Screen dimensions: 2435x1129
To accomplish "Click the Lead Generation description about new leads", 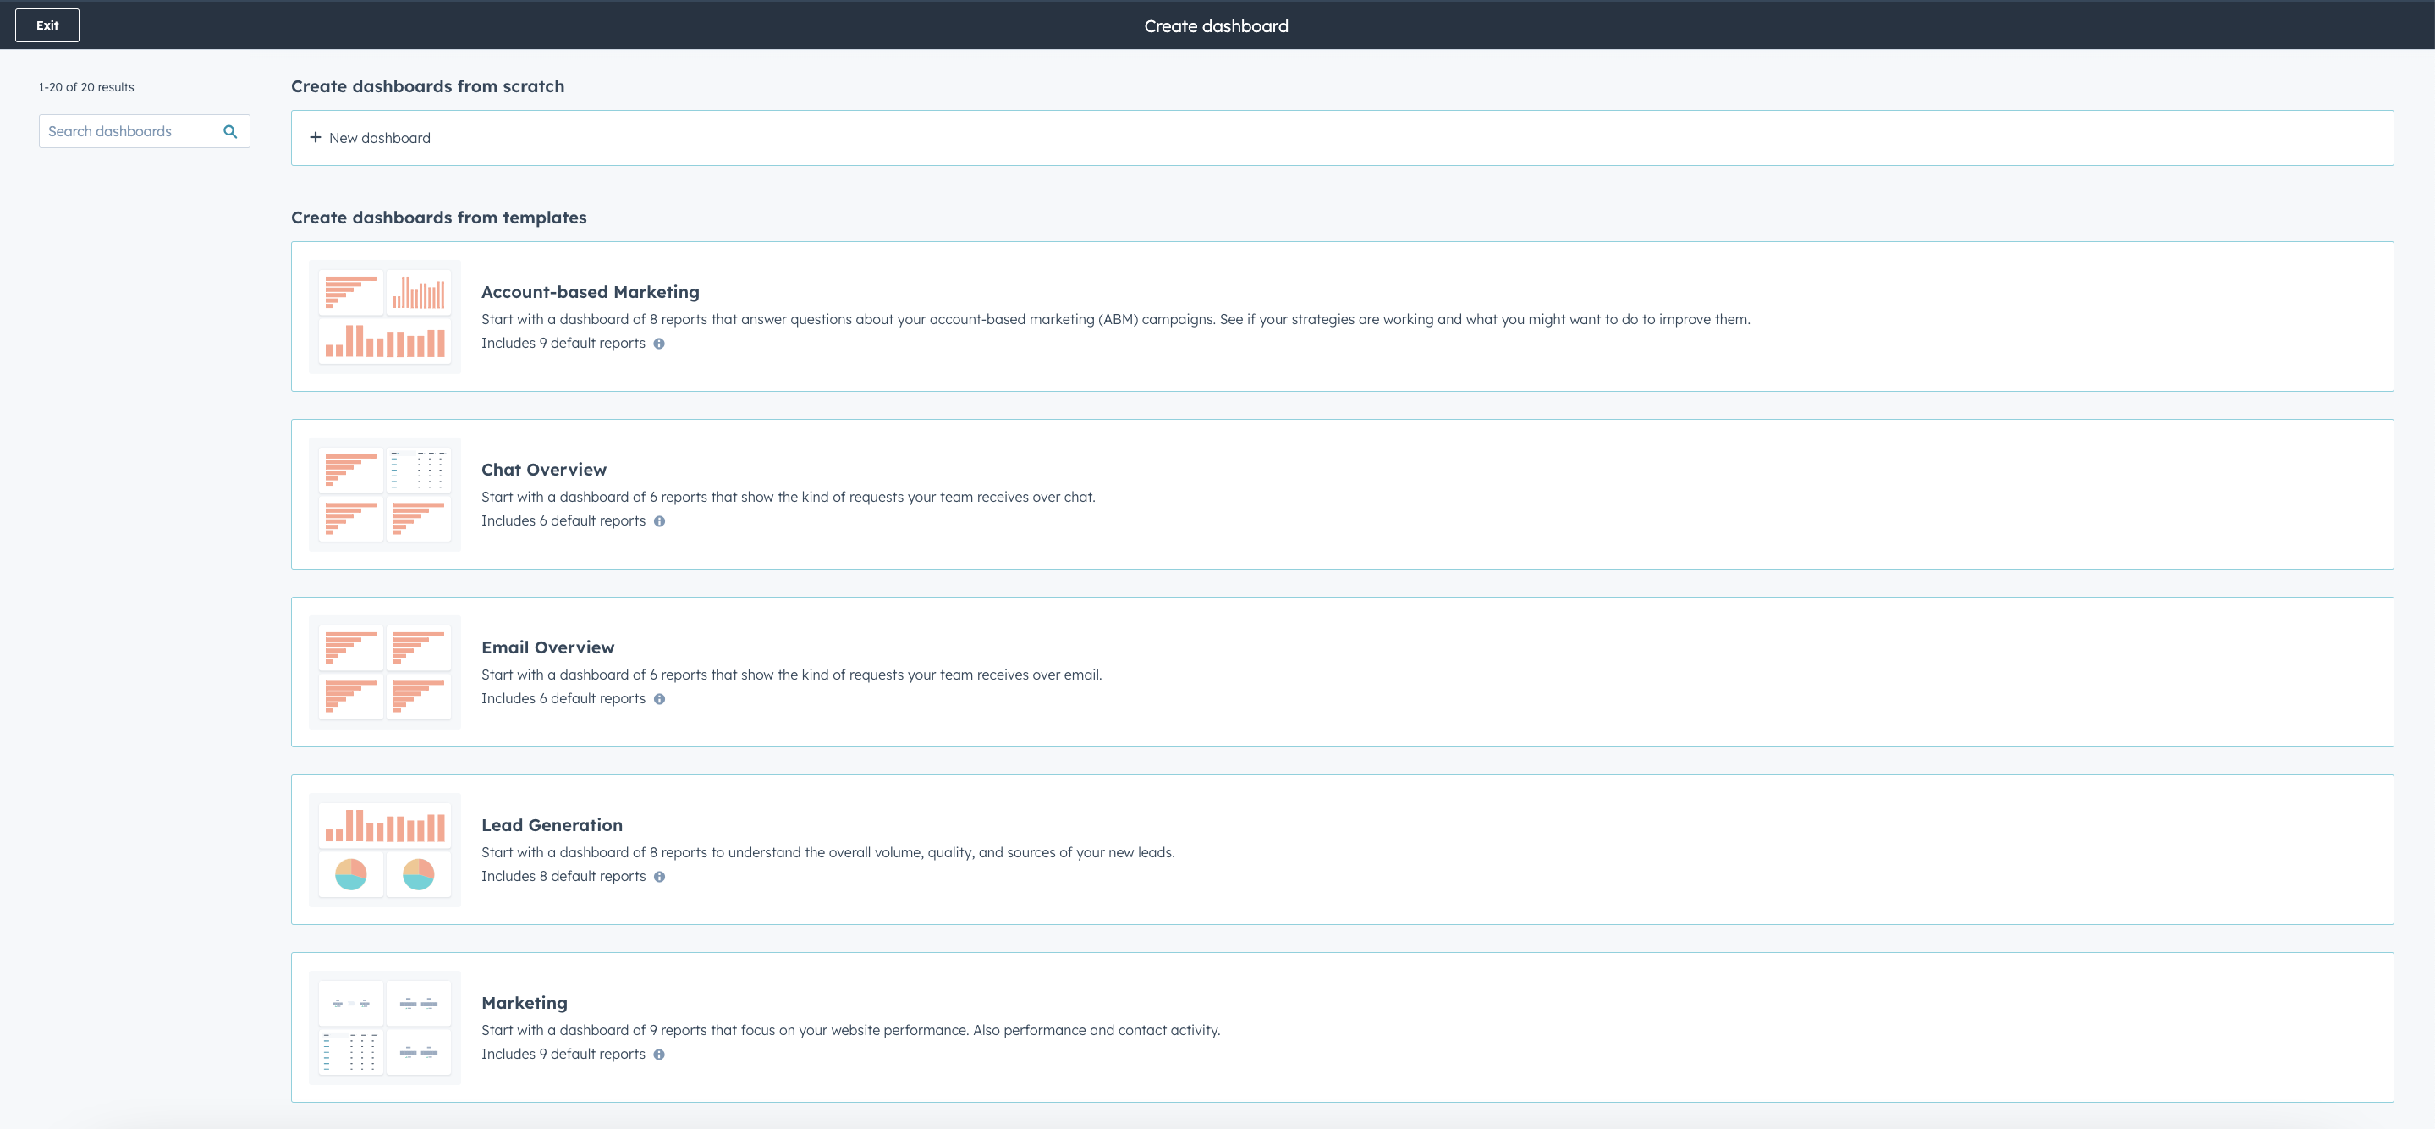I will coord(828,853).
